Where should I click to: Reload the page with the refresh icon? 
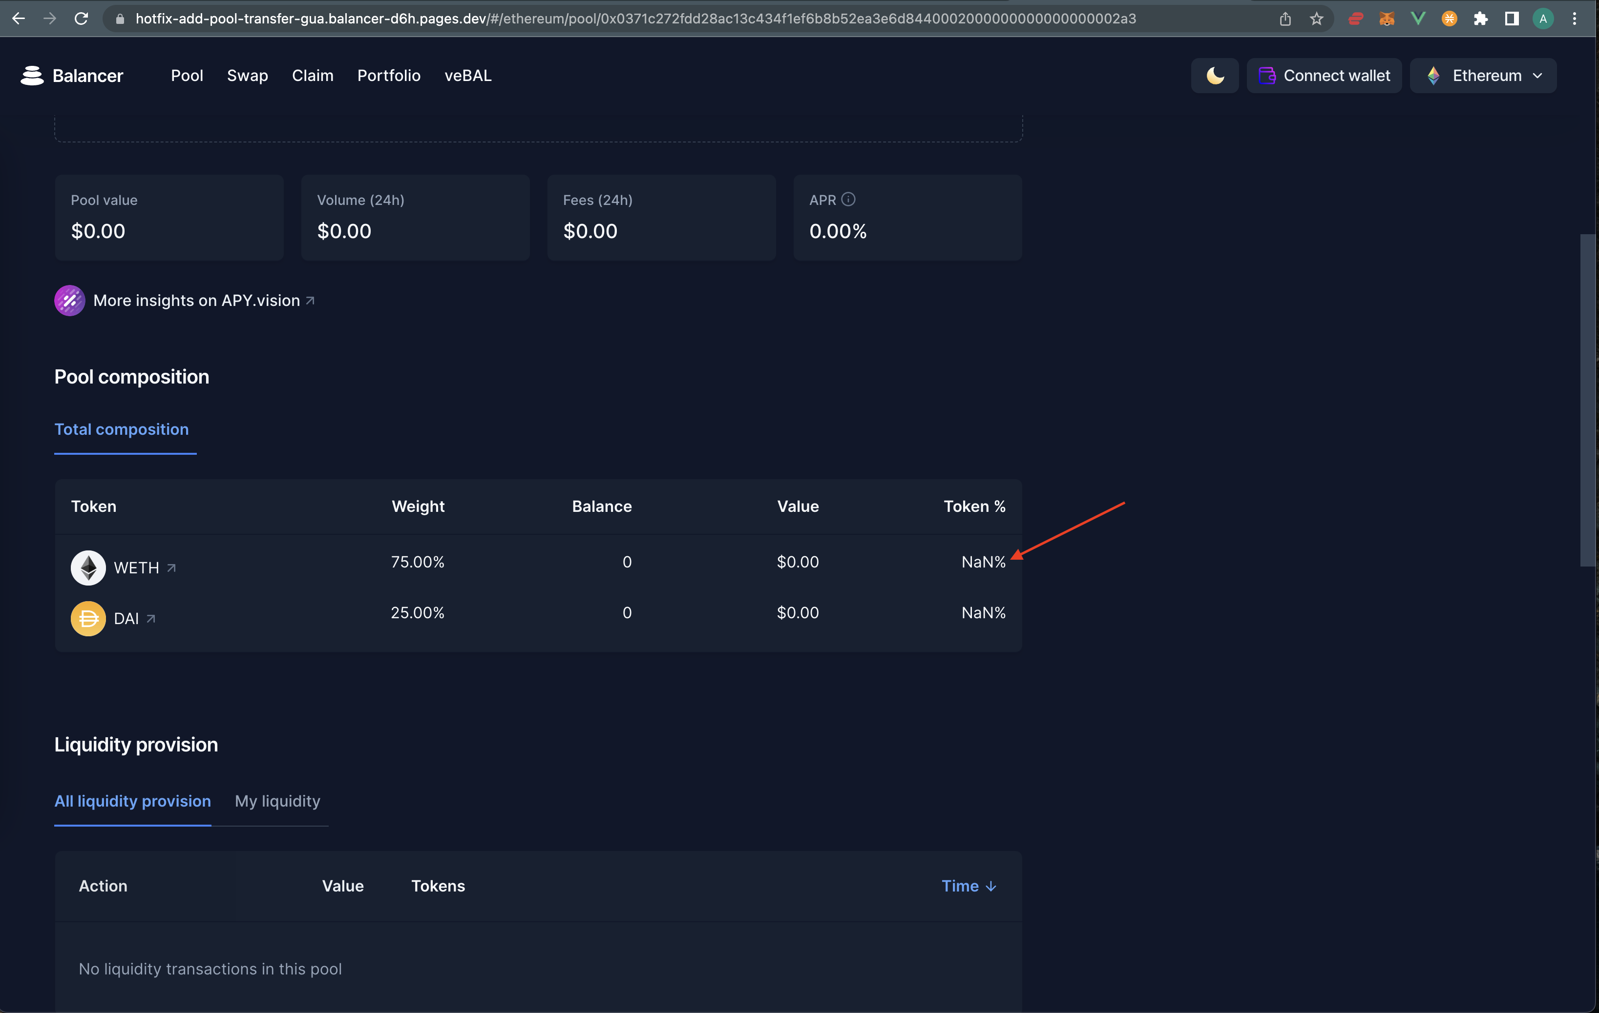(x=81, y=19)
